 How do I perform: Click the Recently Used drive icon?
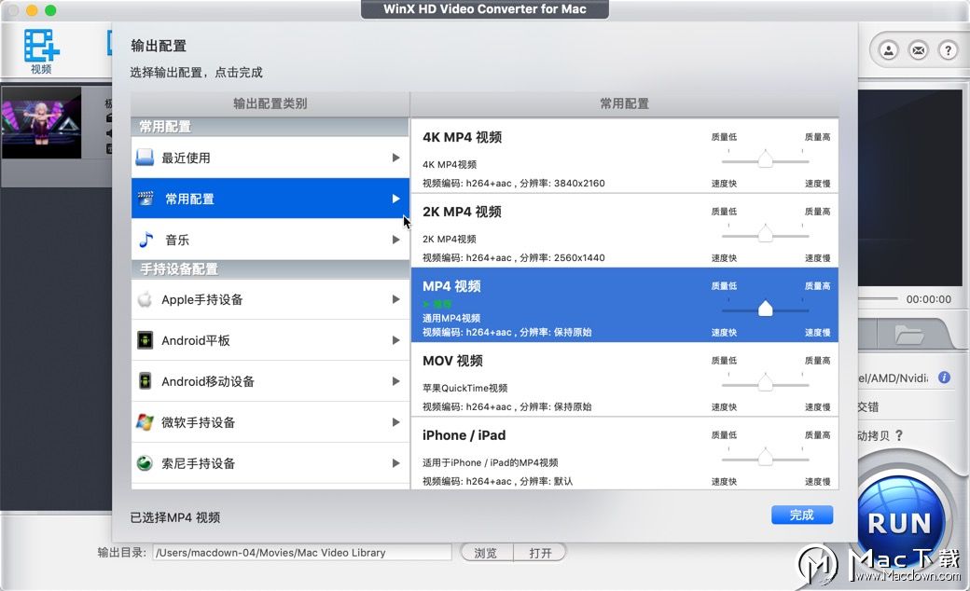click(x=145, y=158)
